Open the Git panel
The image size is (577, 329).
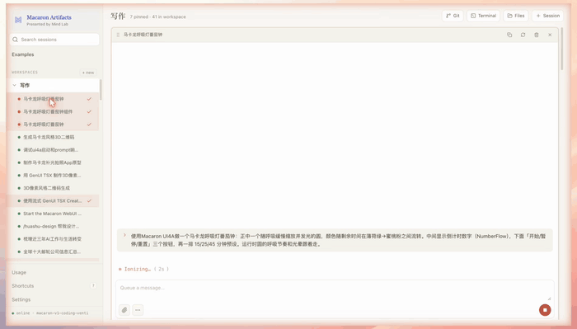453,16
